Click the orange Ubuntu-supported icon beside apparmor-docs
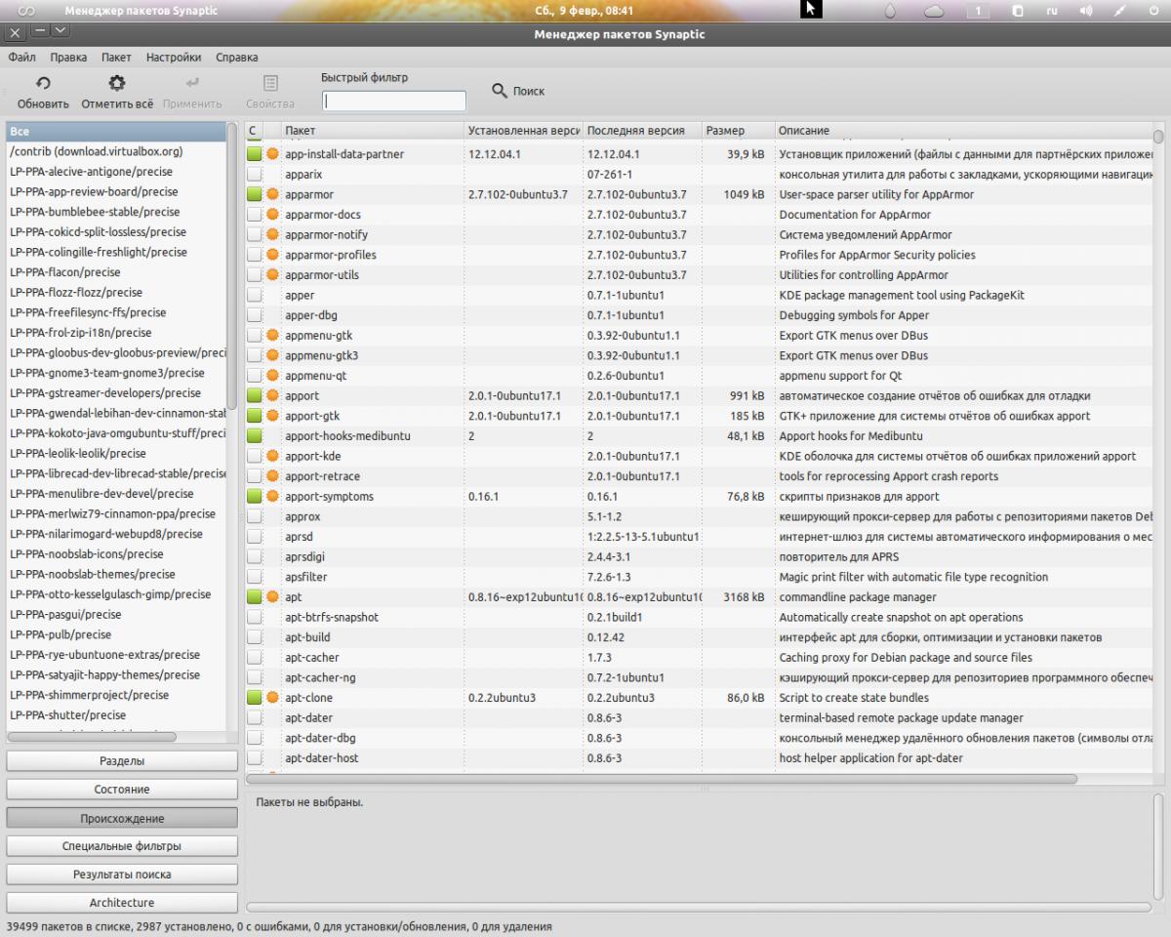This screenshot has height=937, width=1171. (x=272, y=215)
